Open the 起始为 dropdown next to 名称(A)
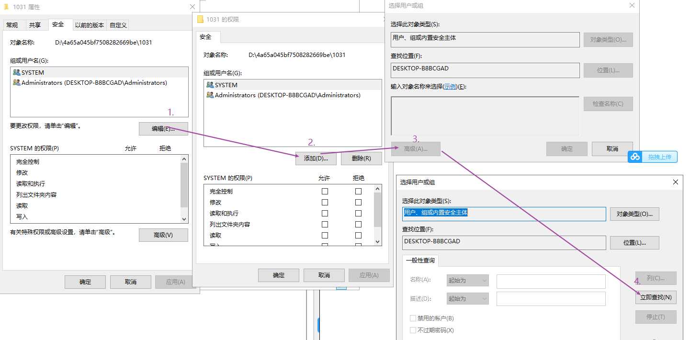This screenshot has width=690, height=340. (467, 281)
